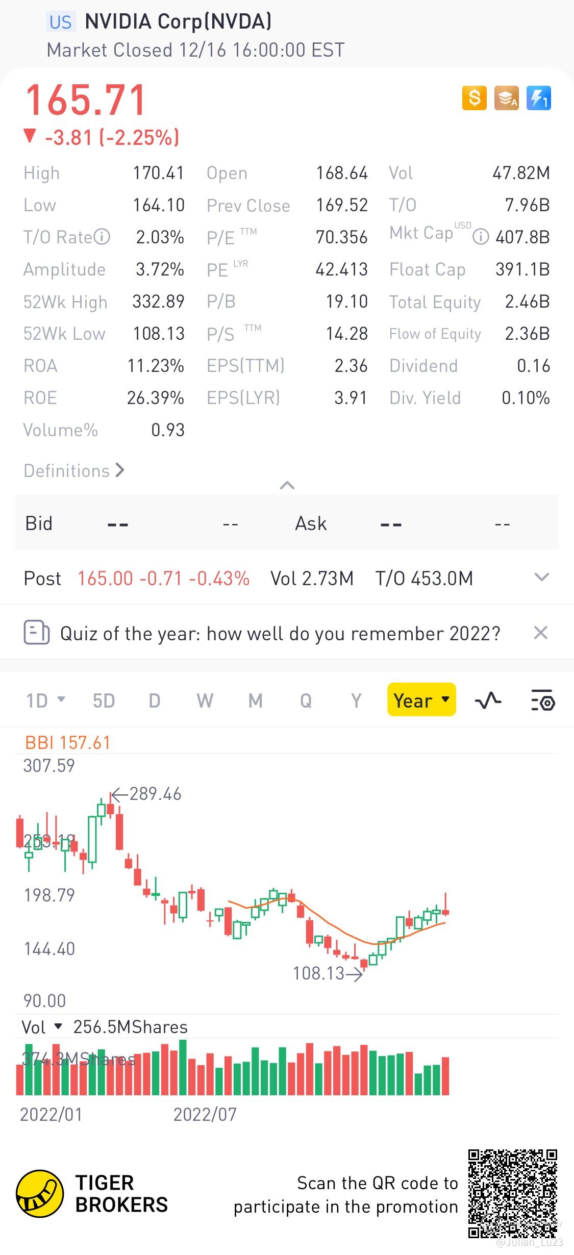
Task: Tap the blue lightning bolt icon
Action: coord(538,97)
